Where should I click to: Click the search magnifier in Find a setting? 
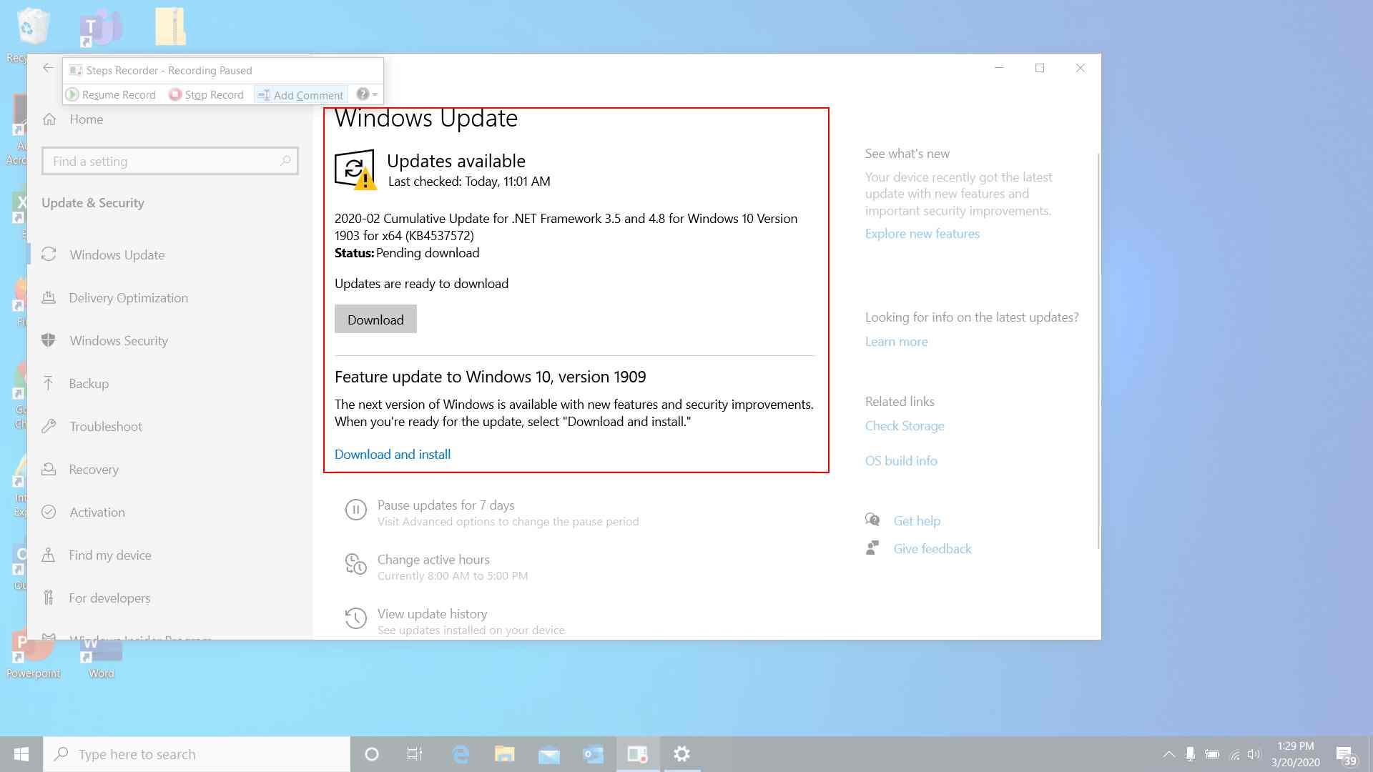point(285,161)
